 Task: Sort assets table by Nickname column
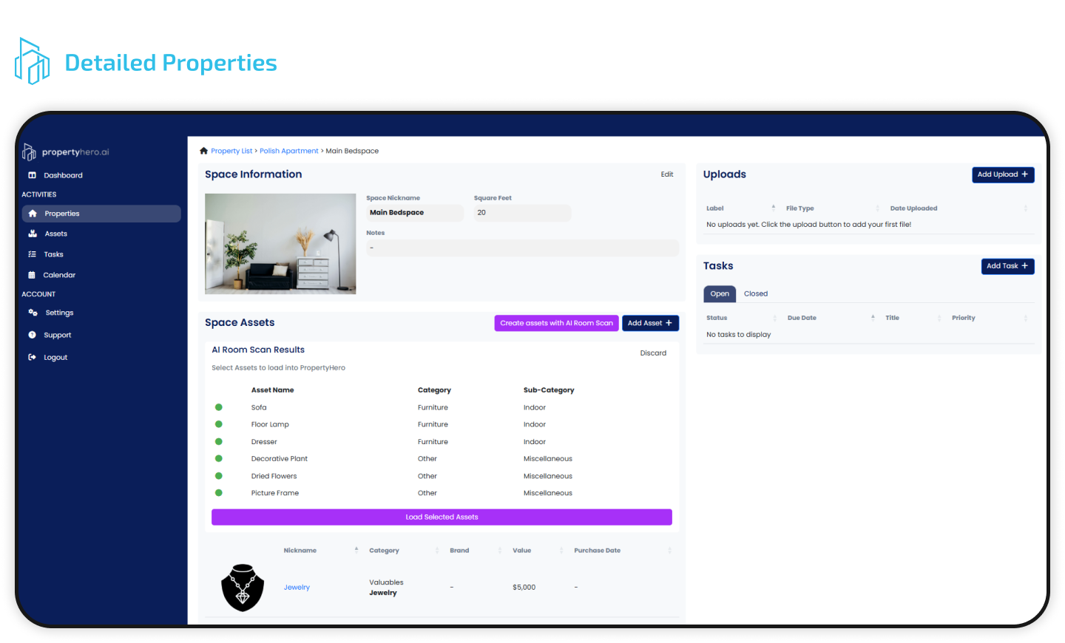[300, 551]
